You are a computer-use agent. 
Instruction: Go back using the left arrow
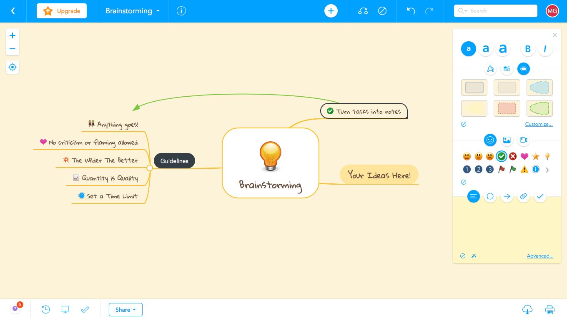tap(13, 11)
